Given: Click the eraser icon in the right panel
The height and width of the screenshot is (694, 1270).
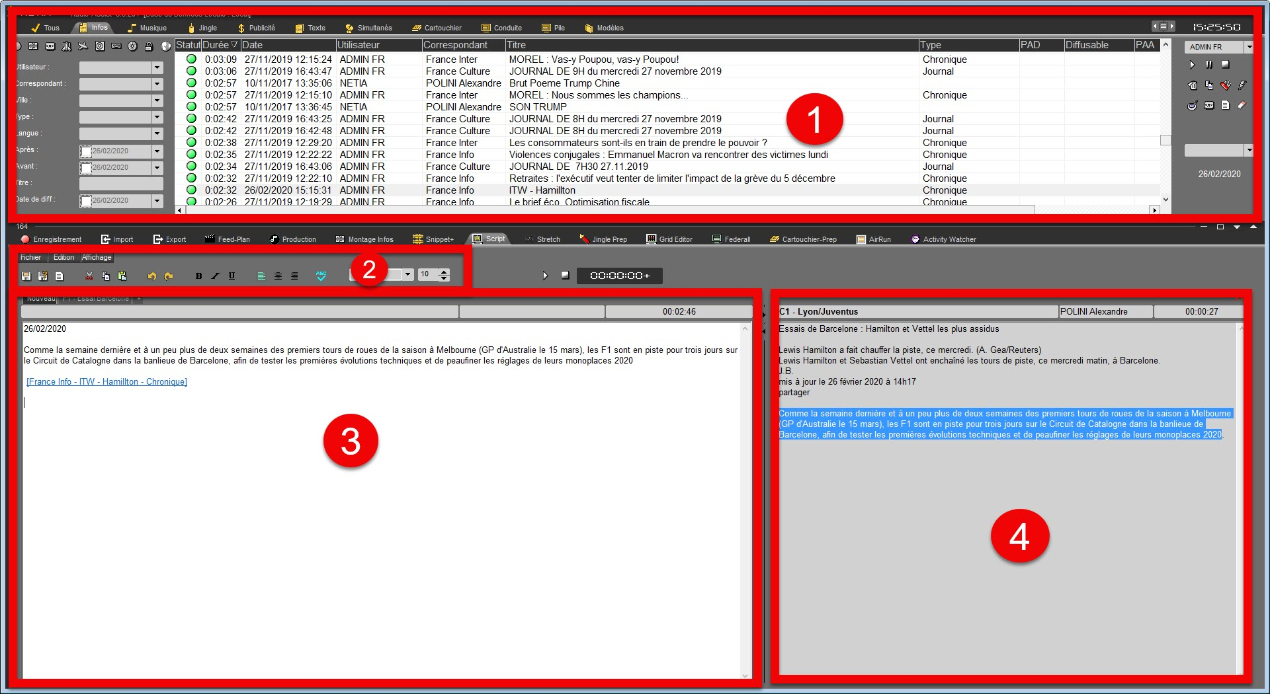Looking at the screenshot, I should pos(1242,105).
